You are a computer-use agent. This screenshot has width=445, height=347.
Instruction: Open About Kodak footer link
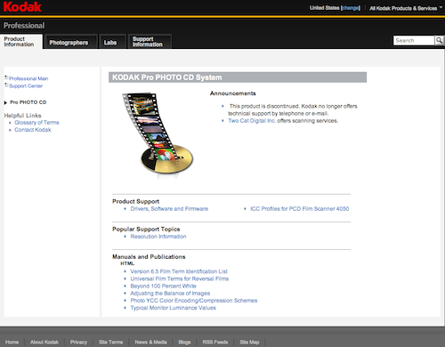pos(44,343)
